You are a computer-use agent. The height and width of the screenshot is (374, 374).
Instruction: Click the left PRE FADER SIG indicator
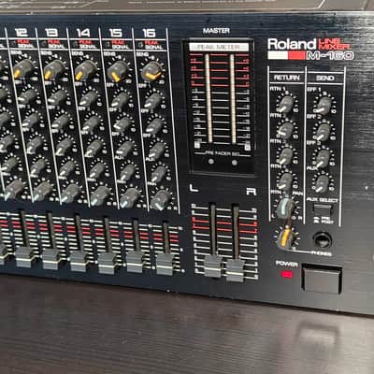211,161
